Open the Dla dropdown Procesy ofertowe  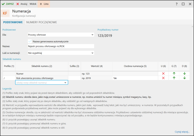point(61,35)
